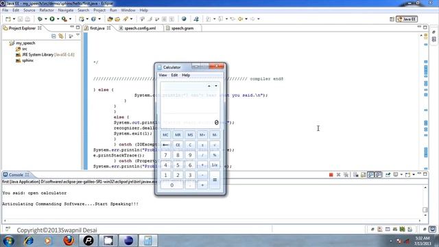Click the MR button in Calculator
Image resolution: width=439 pixels, height=247 pixels.
click(x=178, y=135)
